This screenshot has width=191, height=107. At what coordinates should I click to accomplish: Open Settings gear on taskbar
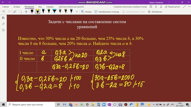(x=87, y=104)
